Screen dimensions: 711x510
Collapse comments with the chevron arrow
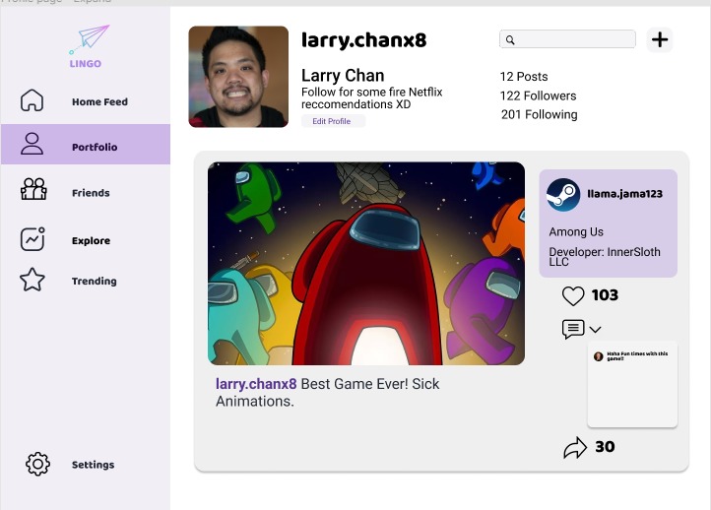click(x=596, y=330)
